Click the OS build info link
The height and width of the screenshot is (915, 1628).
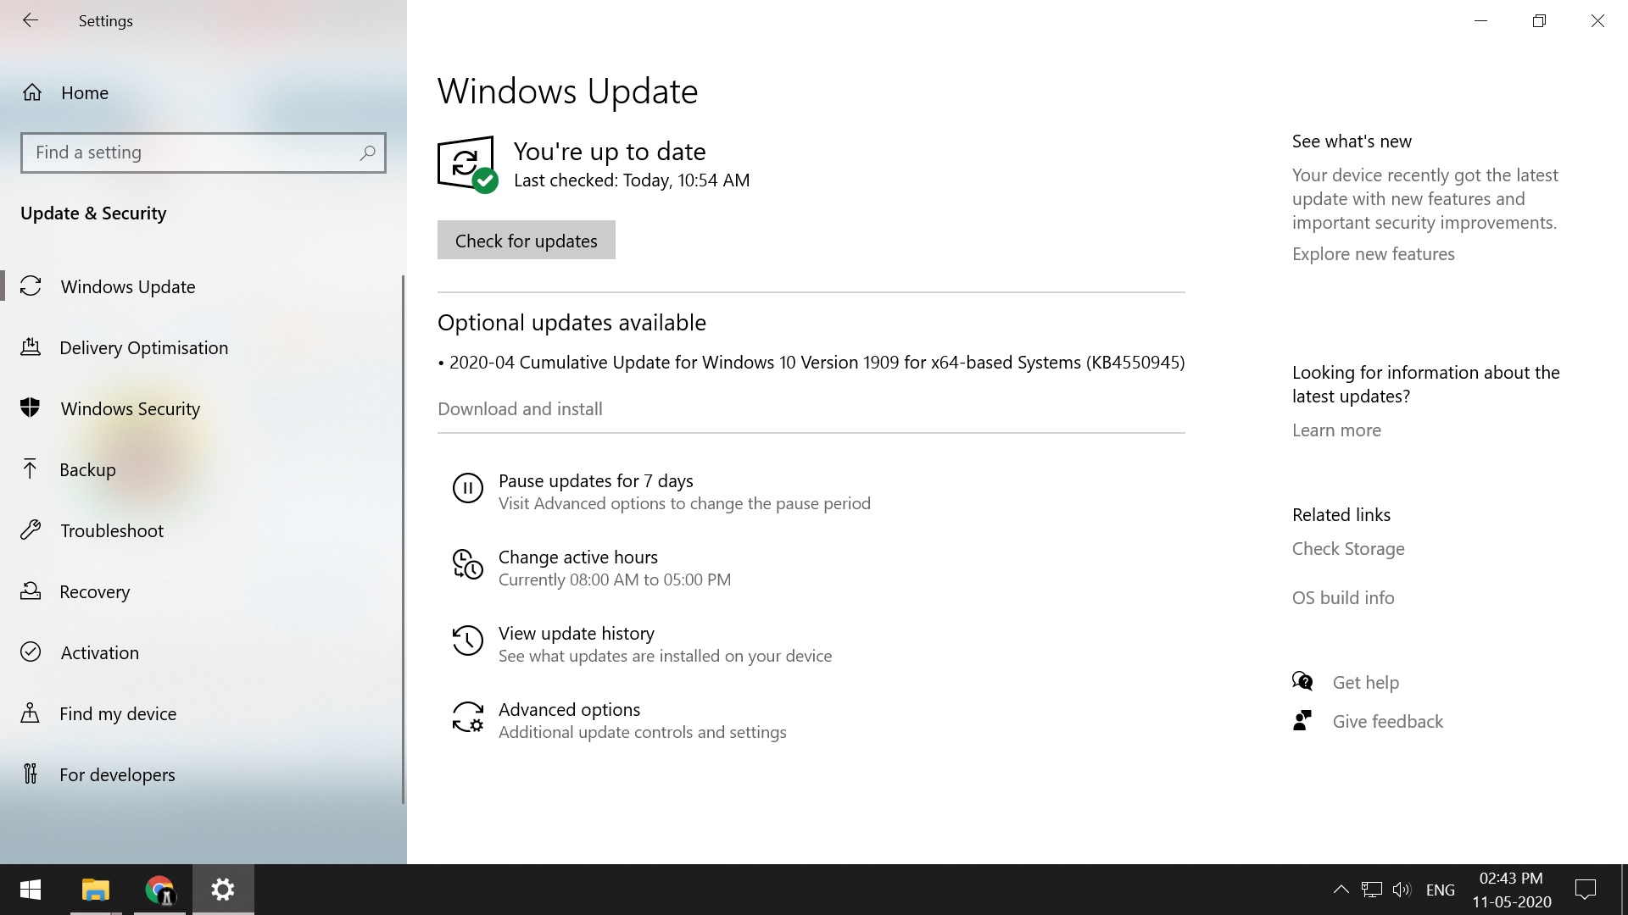click(1342, 597)
